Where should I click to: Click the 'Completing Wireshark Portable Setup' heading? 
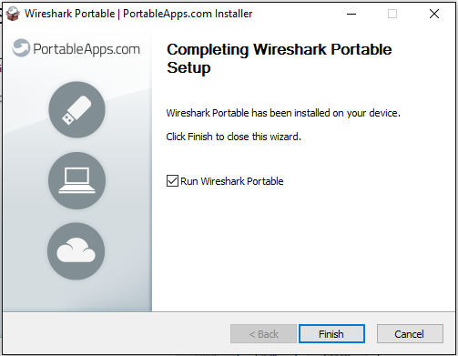[280, 58]
